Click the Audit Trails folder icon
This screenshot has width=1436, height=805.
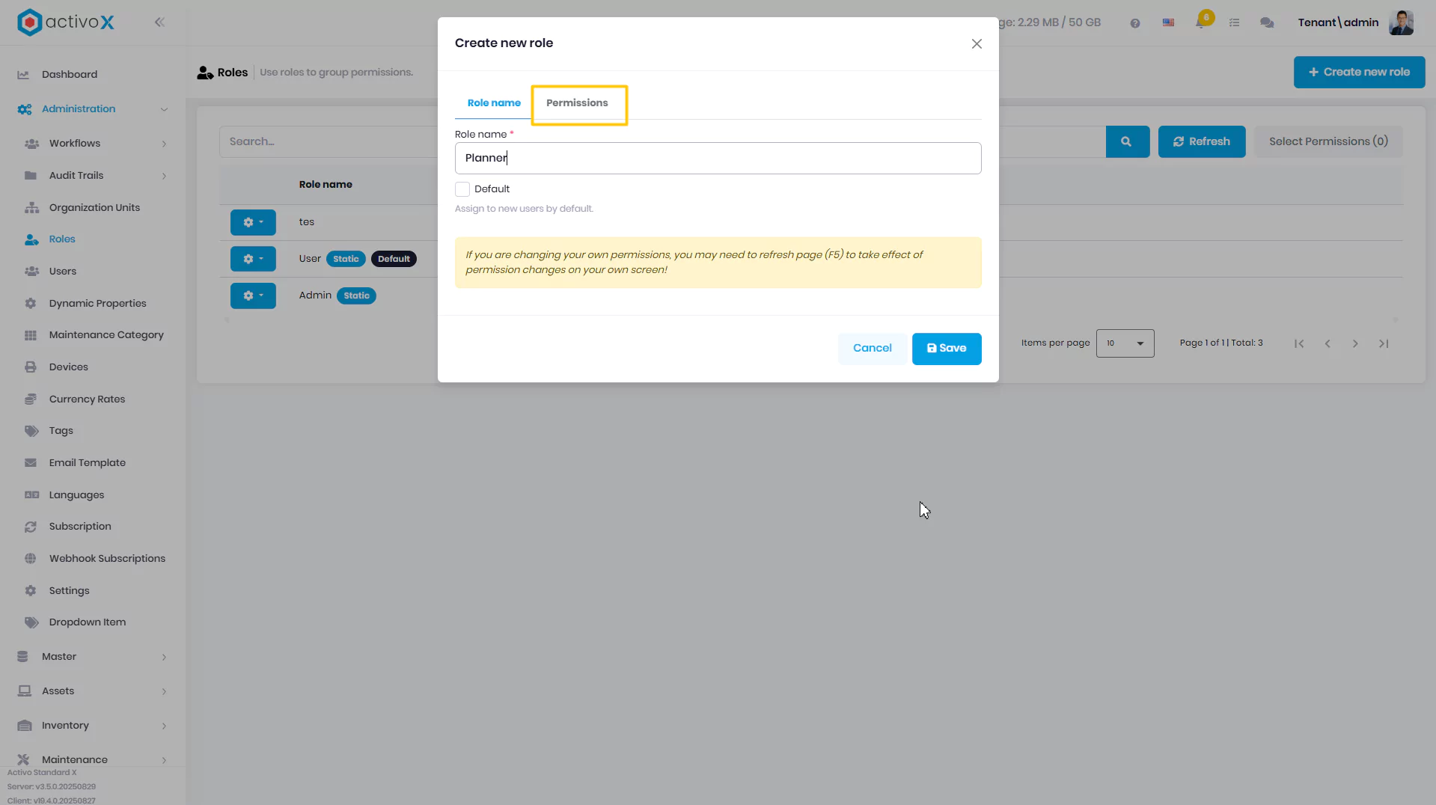coord(31,176)
